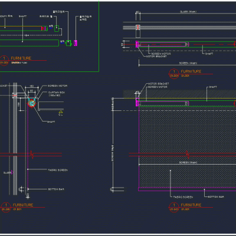Click BOTTOM BAR label in the elevation view
This screenshot has height=236, width=236.
point(216,196)
